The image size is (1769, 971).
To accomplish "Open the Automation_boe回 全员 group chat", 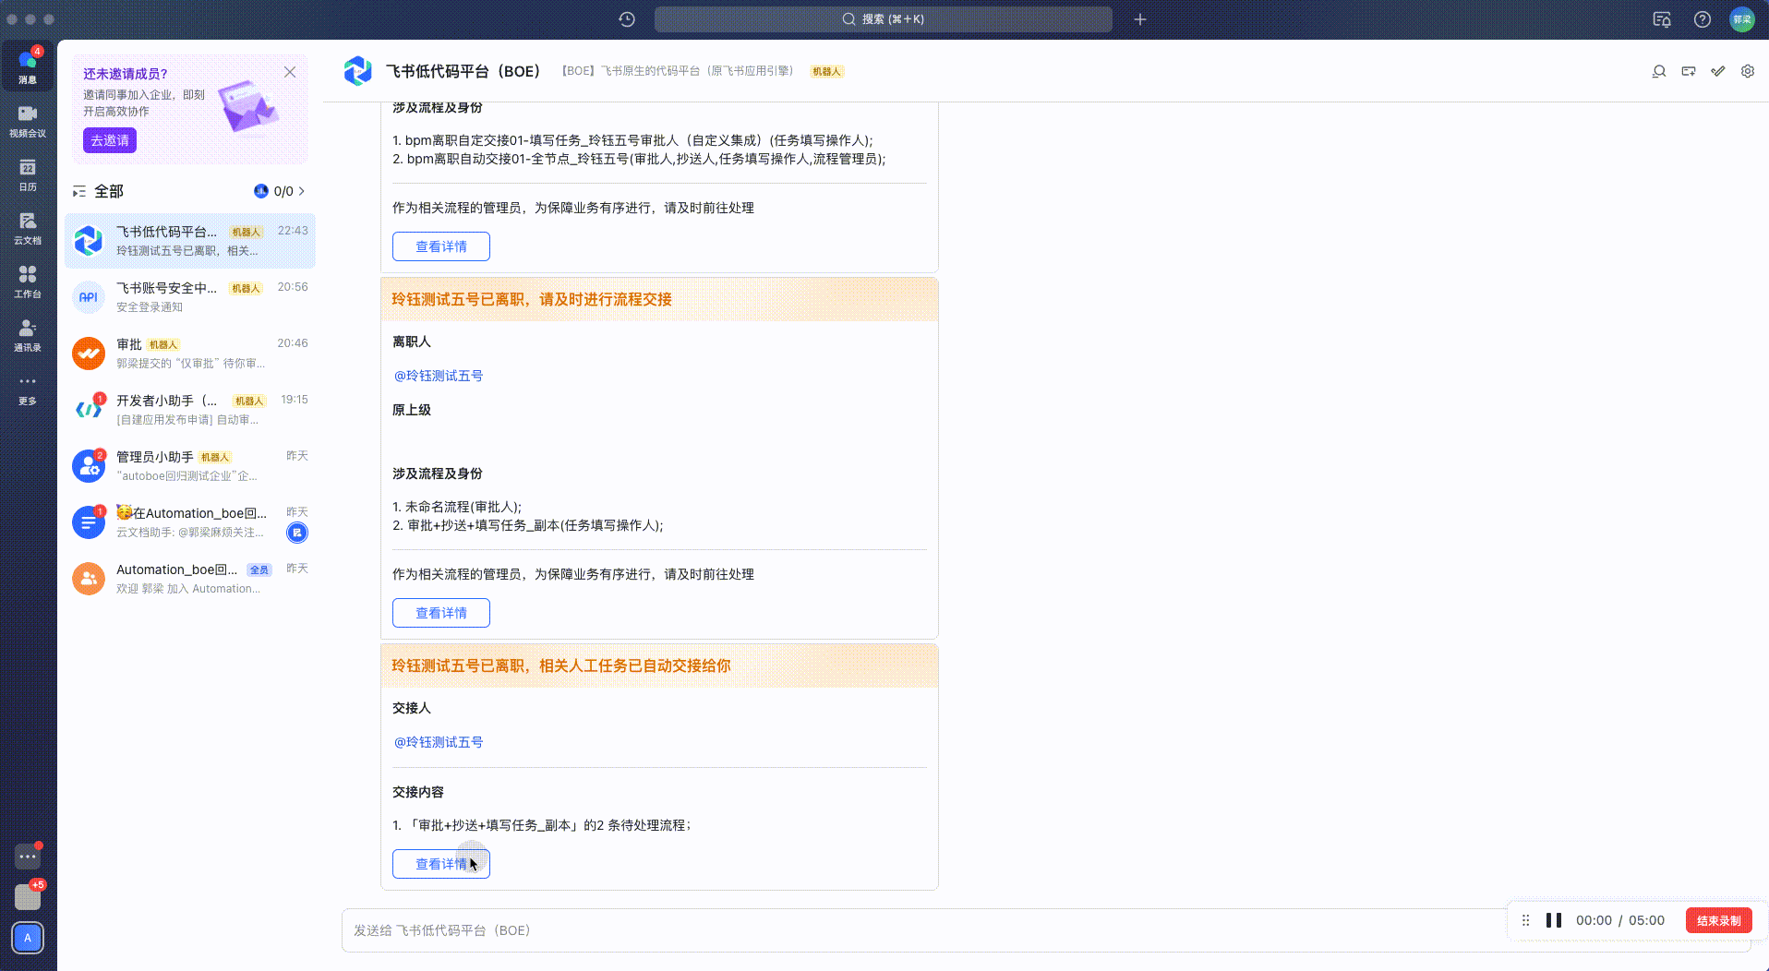I will [190, 579].
